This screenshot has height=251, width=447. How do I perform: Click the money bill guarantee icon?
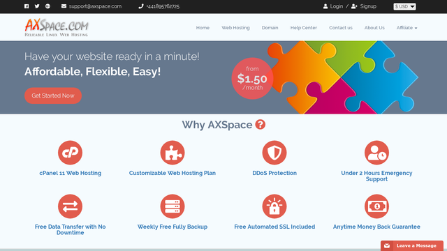click(376, 206)
